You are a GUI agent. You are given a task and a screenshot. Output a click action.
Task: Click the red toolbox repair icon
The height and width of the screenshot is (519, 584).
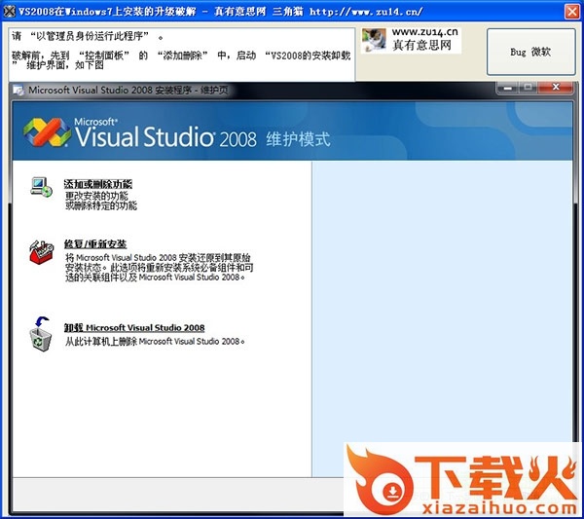tap(41, 252)
